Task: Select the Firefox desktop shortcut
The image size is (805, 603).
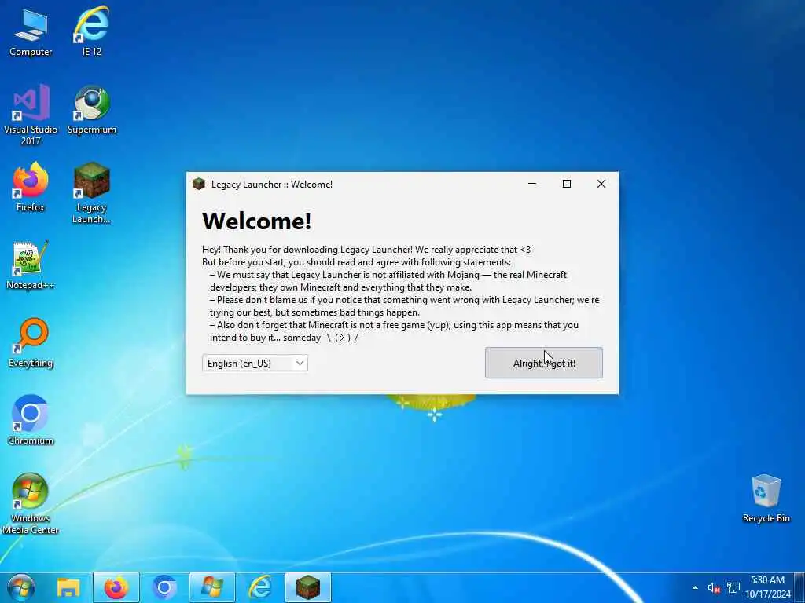Action: pyautogui.click(x=31, y=188)
